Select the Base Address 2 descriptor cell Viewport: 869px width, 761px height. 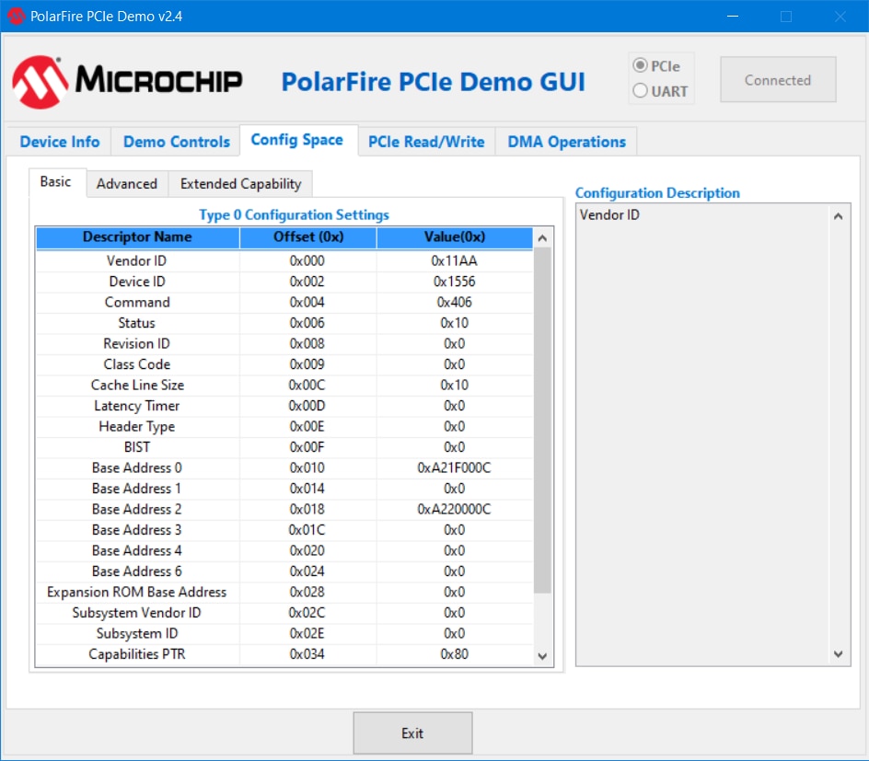[137, 509]
